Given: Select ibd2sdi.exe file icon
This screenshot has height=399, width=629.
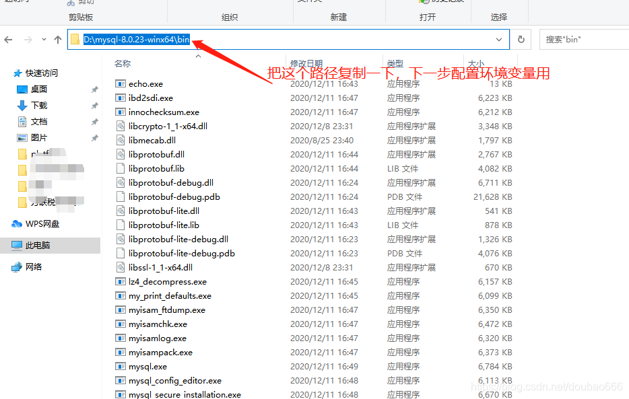Looking at the screenshot, I should click(121, 98).
